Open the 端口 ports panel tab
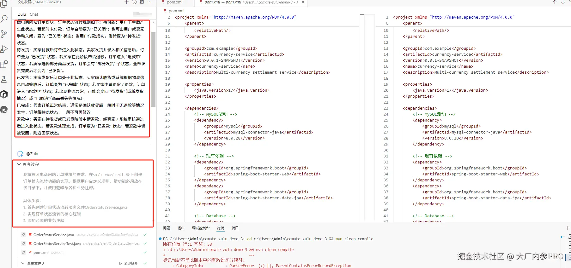This screenshot has width=571, height=268. coord(235,228)
